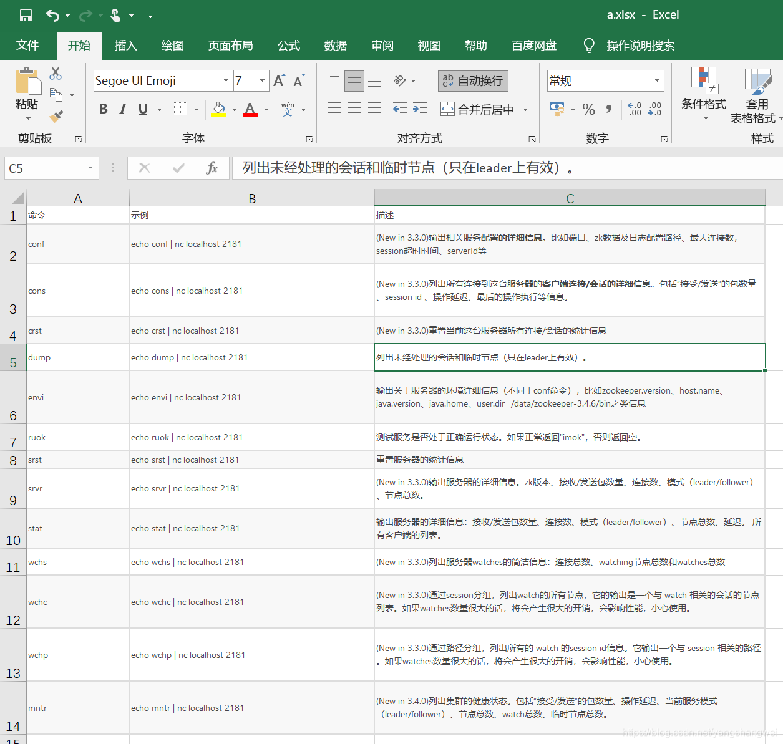783x744 pixels.
Task: Expand underline style dropdown arrow
Action: (x=159, y=110)
